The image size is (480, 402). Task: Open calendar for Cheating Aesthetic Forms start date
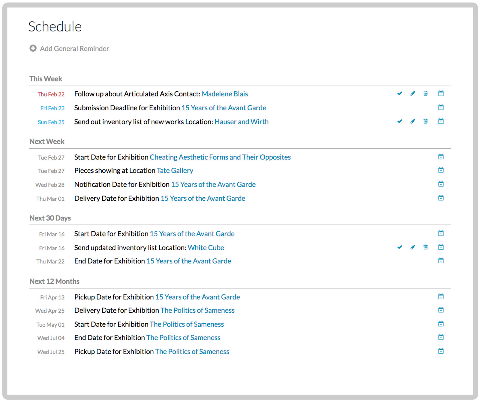[441, 157]
